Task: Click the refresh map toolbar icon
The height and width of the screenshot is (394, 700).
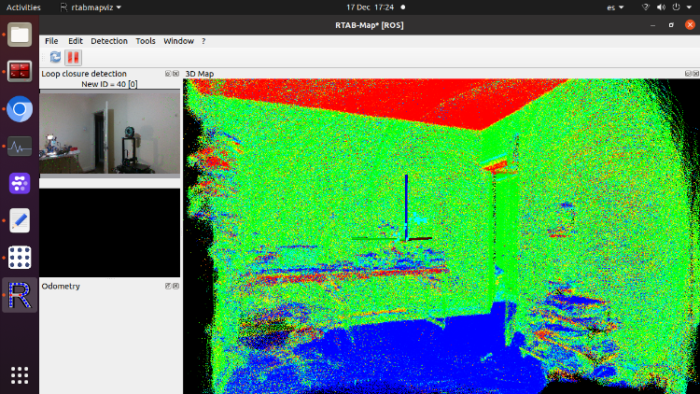Action: [x=56, y=57]
